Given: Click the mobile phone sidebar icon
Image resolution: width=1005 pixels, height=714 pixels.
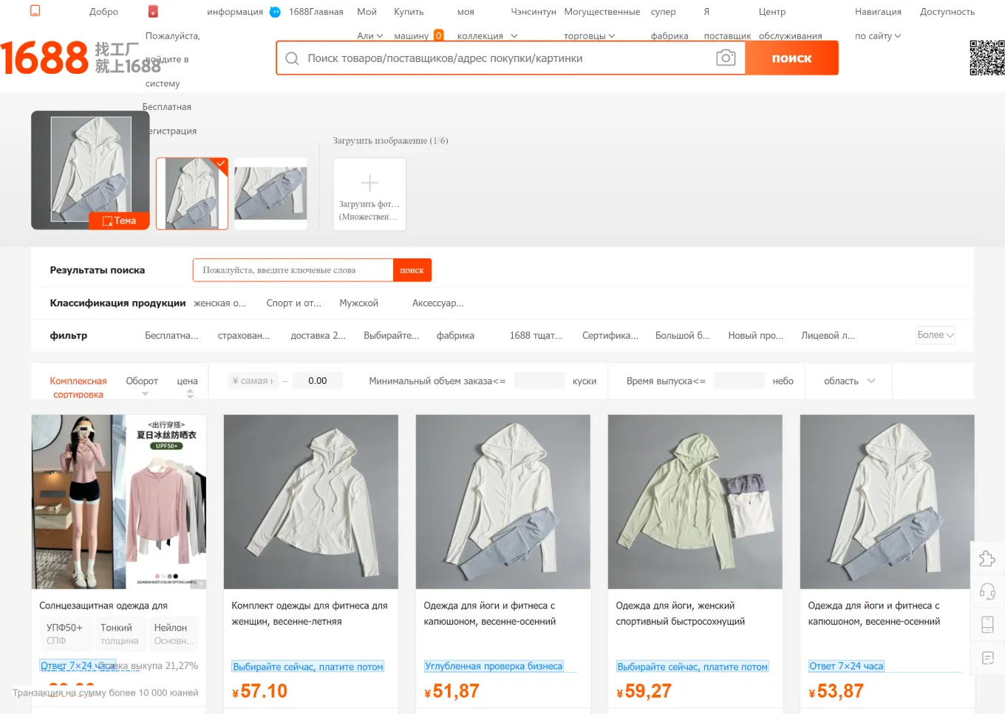Looking at the screenshot, I should pos(987,625).
